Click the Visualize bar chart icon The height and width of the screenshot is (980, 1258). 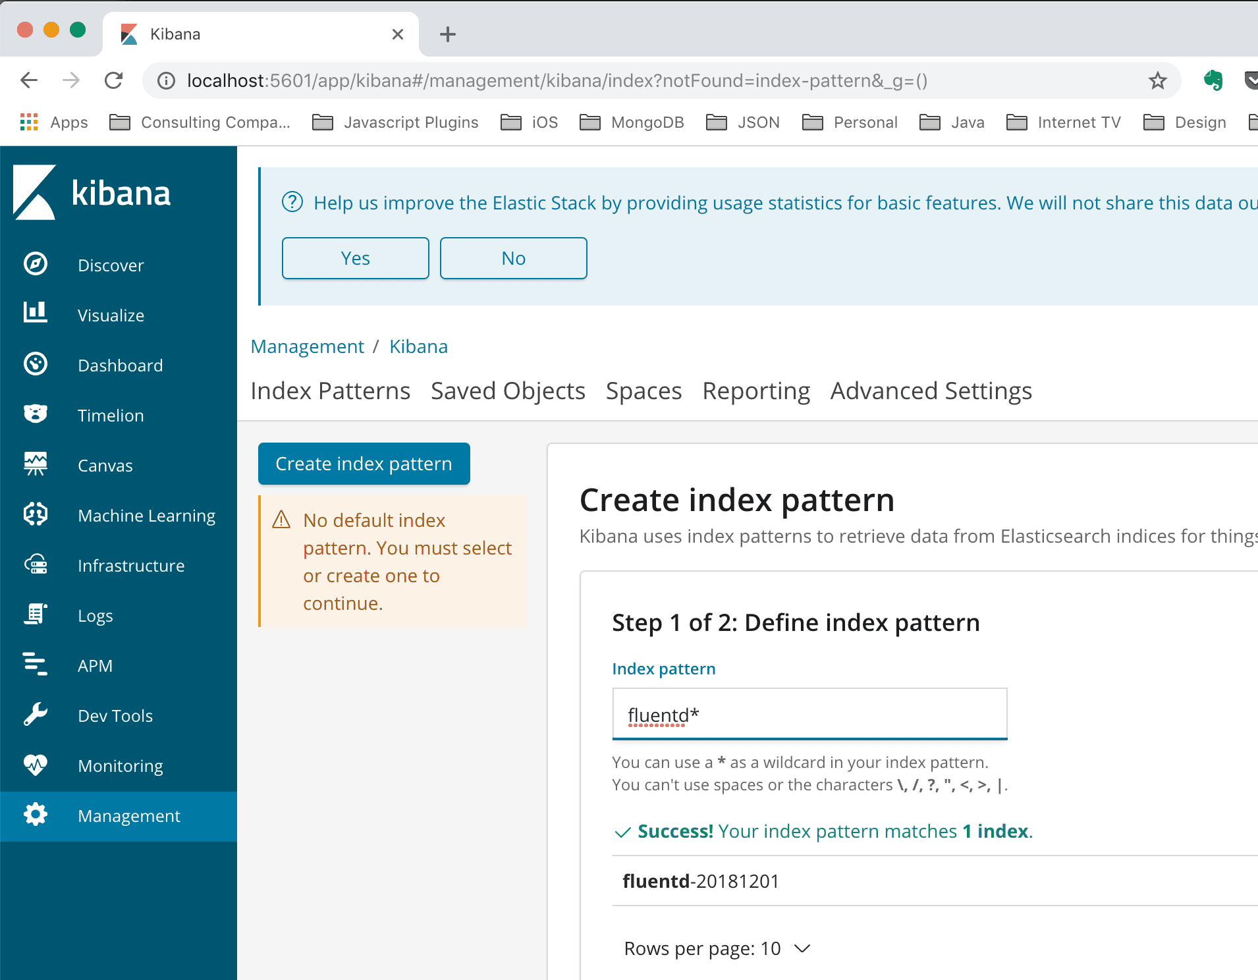(36, 313)
